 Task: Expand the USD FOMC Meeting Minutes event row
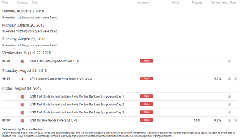120,61
